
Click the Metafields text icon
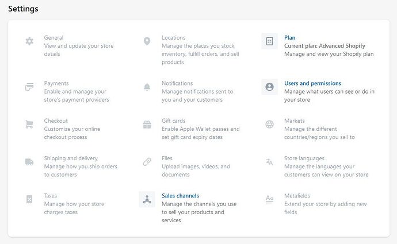(269, 199)
